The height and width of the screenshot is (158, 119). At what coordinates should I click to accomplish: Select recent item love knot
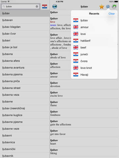tap(94, 68)
